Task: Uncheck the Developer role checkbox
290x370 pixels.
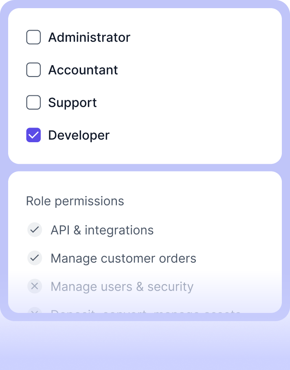Action: pyautogui.click(x=33, y=135)
